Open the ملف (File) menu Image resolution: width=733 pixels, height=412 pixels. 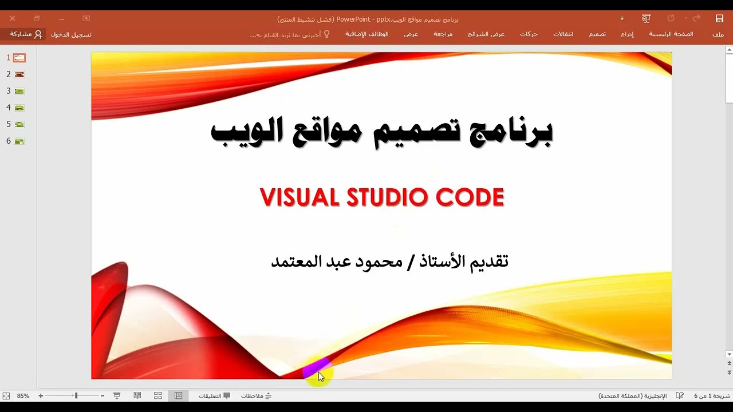pos(718,34)
